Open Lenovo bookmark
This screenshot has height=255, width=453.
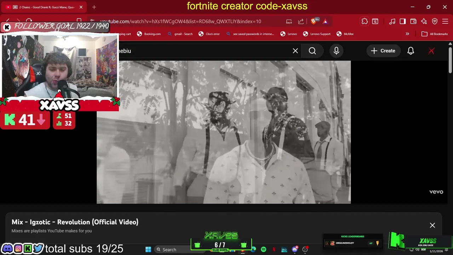click(289, 34)
